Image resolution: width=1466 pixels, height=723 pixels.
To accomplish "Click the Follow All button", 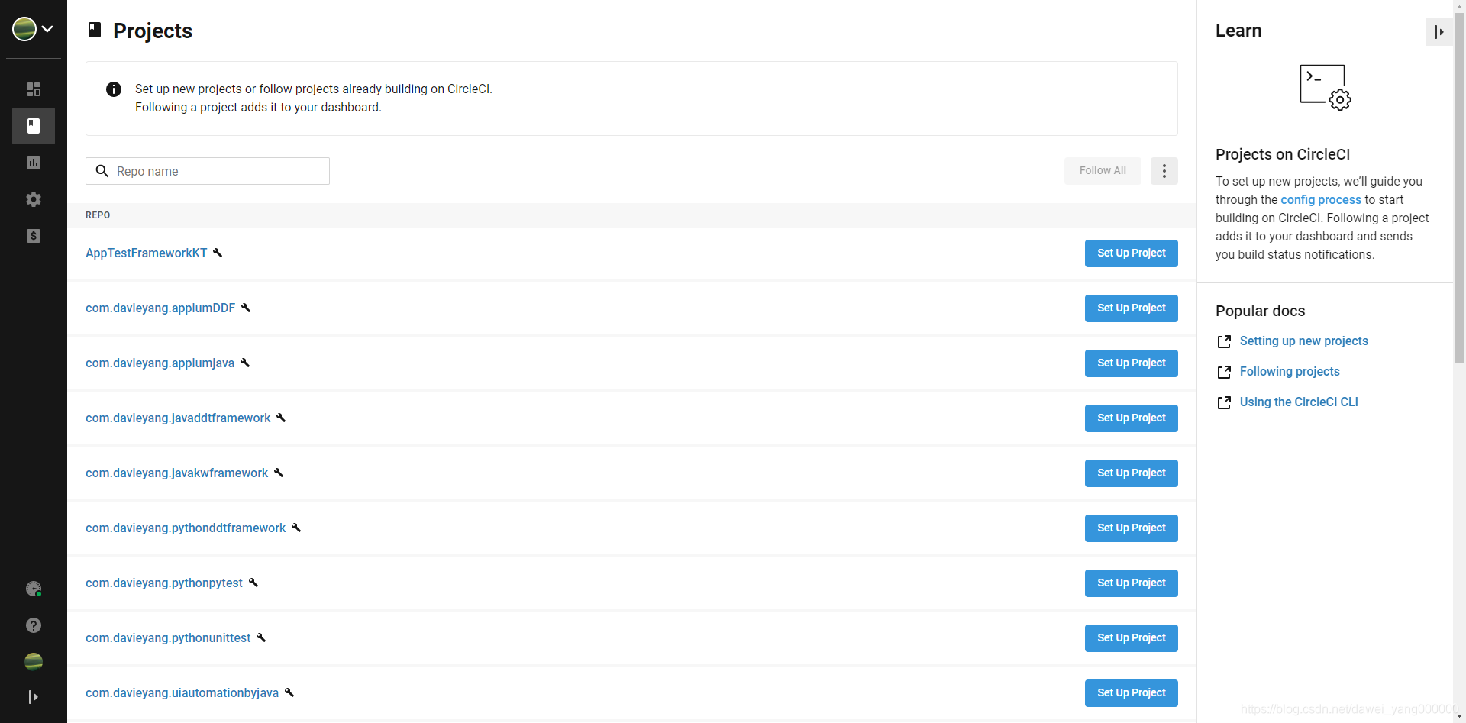I will pos(1103,171).
